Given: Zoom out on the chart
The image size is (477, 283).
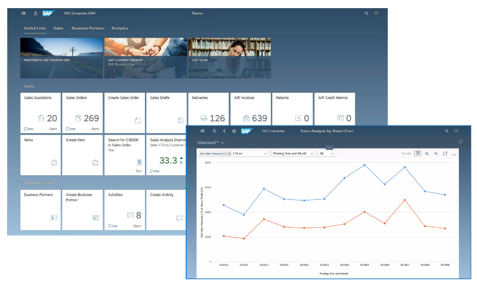Looking at the screenshot, I should pos(436,153).
